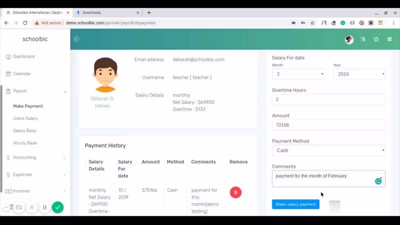Click the browser back arrow

point(6,23)
